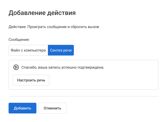Click the horizontal divider above Добавить

tap(83, 96)
